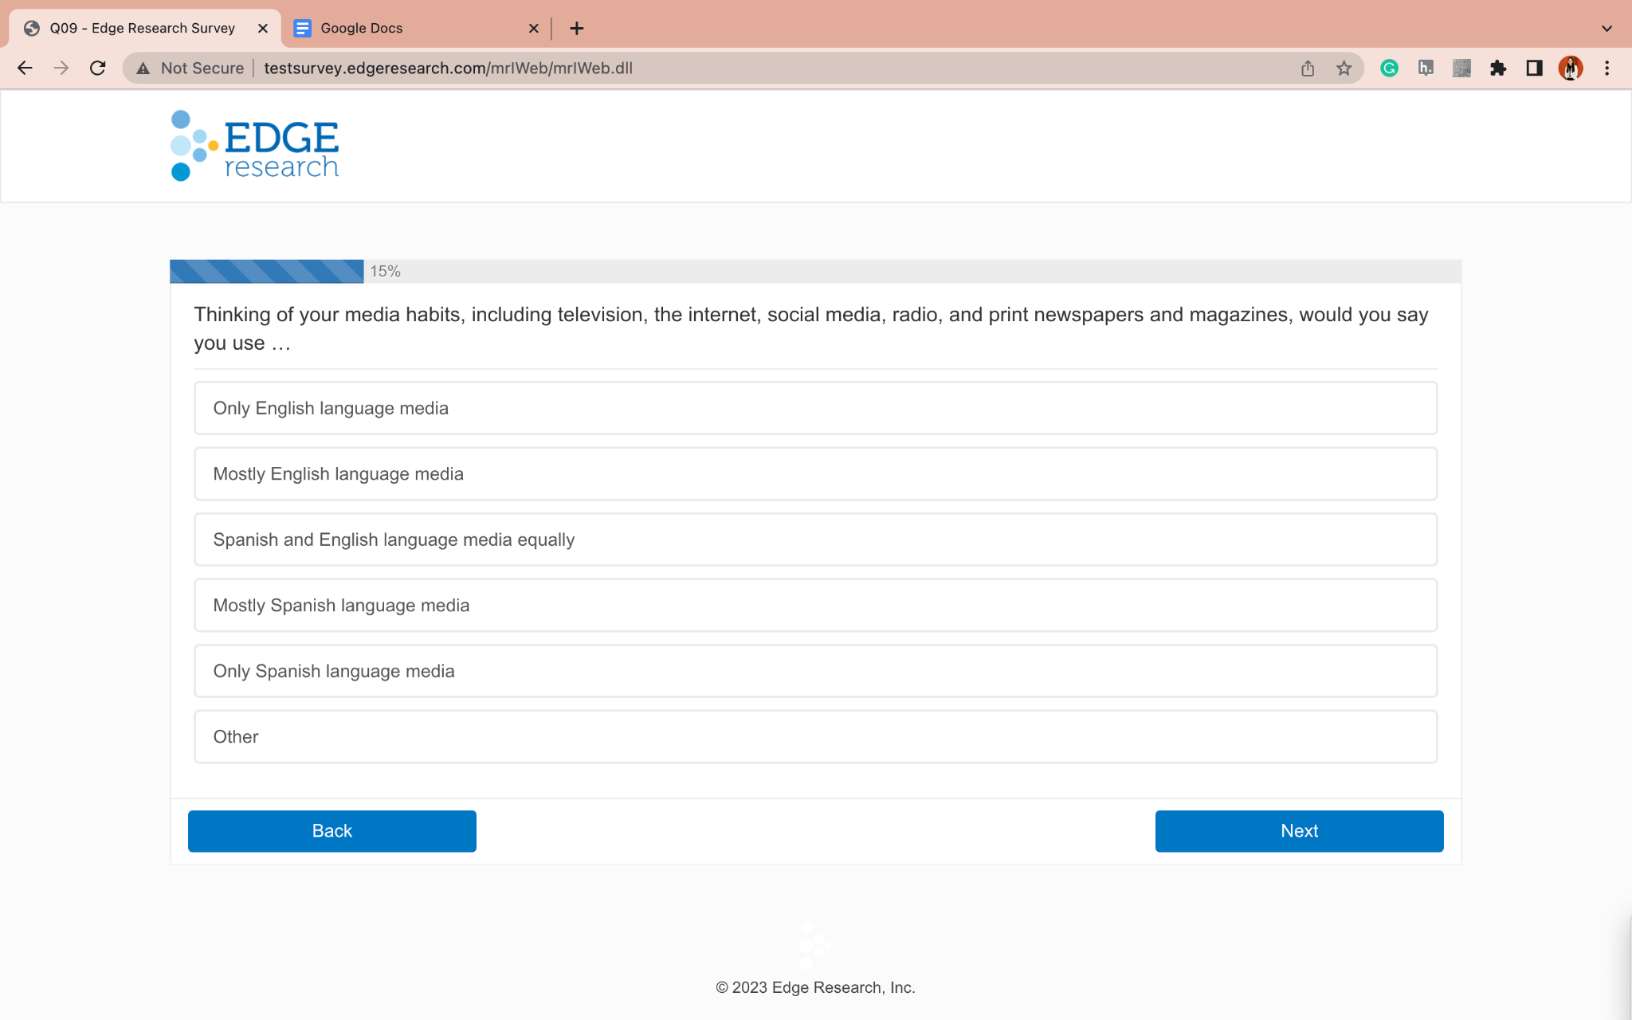
Task: Open Chrome three-dot menu
Action: coord(1606,68)
